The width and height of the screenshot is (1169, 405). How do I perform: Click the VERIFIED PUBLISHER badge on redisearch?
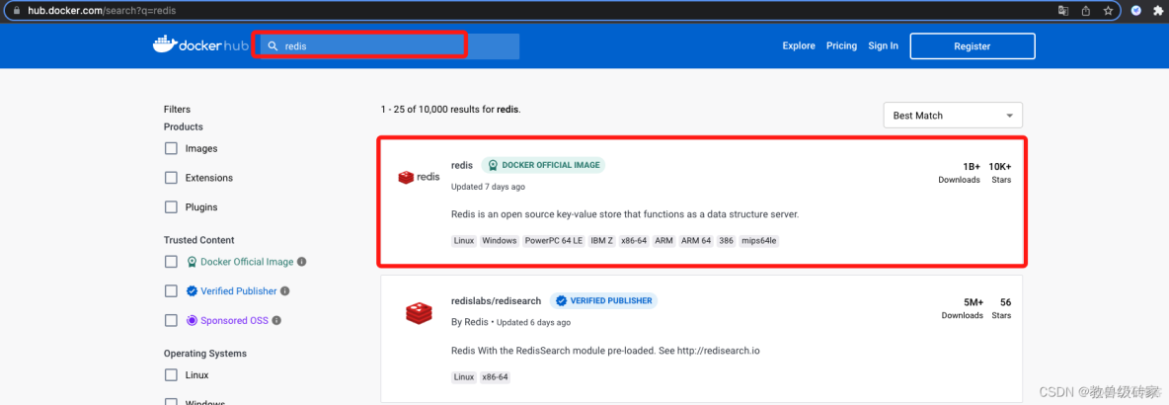coord(604,300)
